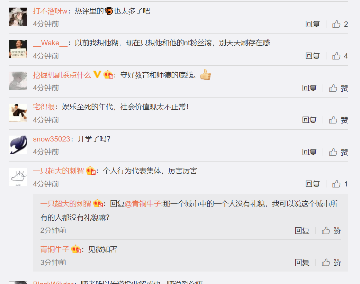This screenshot has height=284, width=360.
Task: Open the @青铜牛子 mention link
Action: tap(143, 203)
